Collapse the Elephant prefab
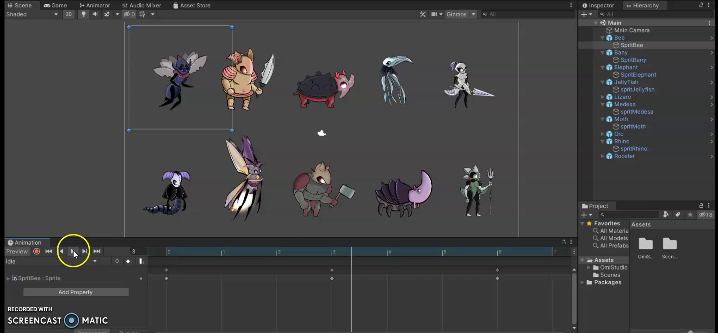Viewport: 718px width, 333px height. (602, 68)
